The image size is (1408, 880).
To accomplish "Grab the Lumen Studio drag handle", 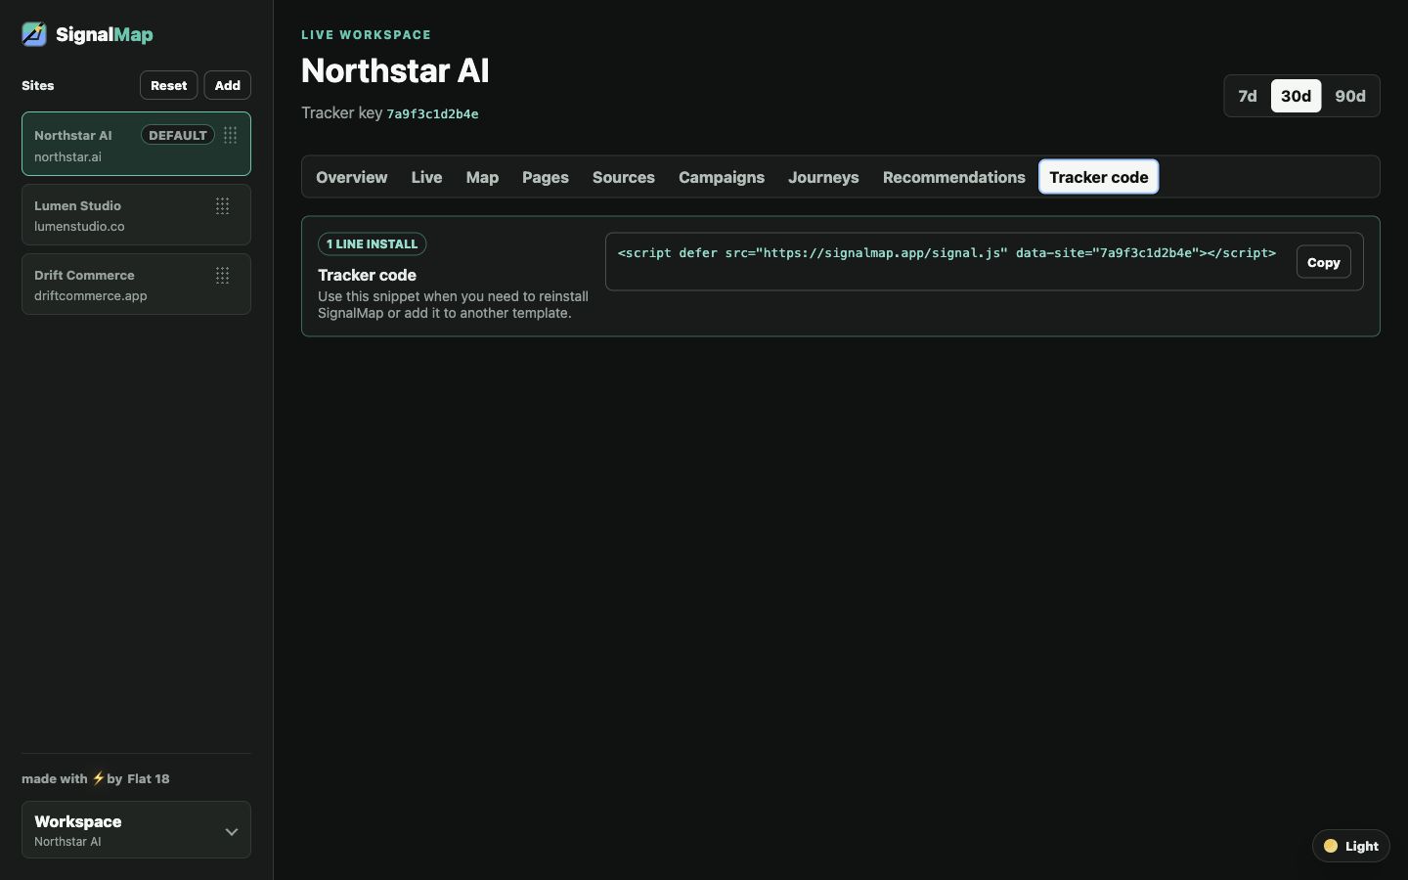I will coord(223,205).
